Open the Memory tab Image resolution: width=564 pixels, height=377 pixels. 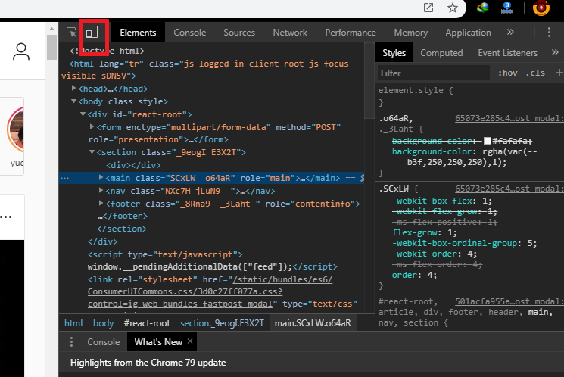click(411, 33)
